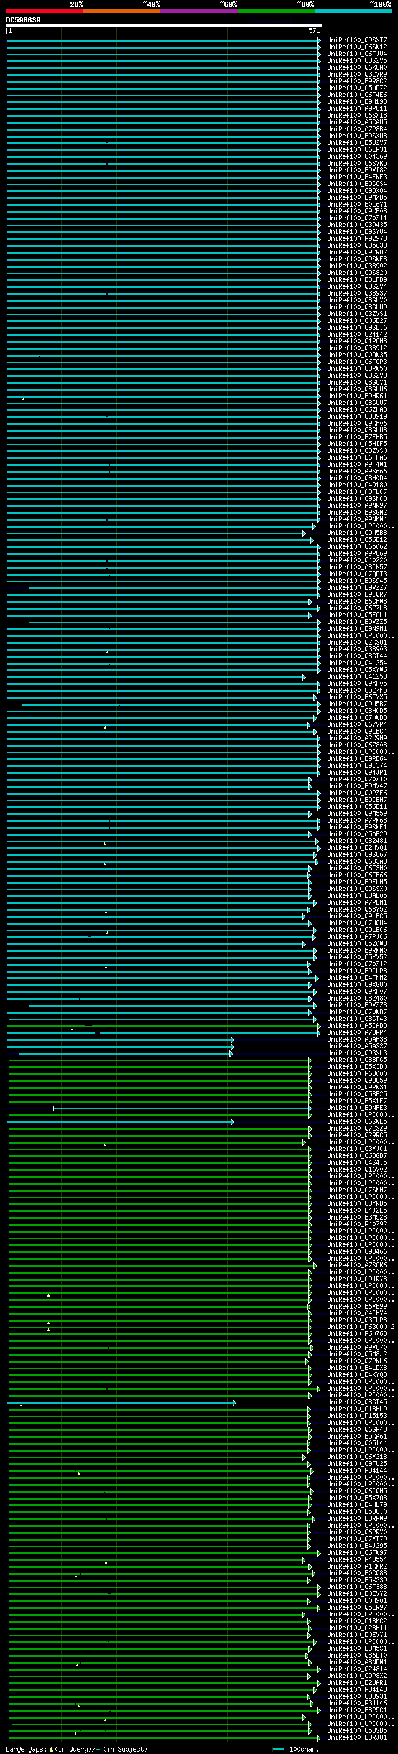The image size is (398, 1754).
Task: Select hit label UniRef100_Q70WD7
Action: pos(357,1012)
